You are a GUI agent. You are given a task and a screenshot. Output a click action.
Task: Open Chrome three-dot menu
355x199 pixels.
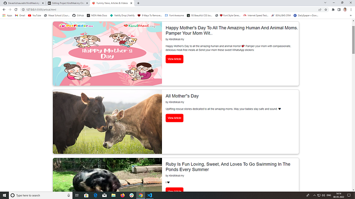click(351, 10)
